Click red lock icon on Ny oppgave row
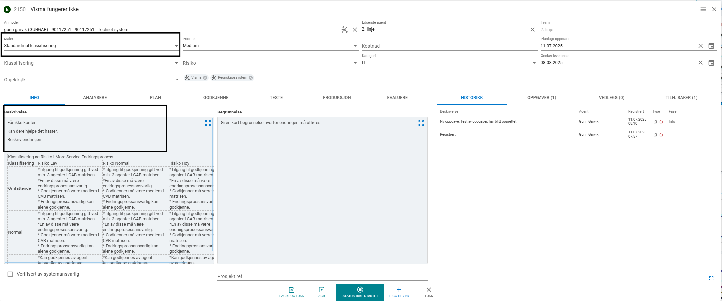Image resolution: width=722 pixels, height=301 pixels. tap(661, 122)
